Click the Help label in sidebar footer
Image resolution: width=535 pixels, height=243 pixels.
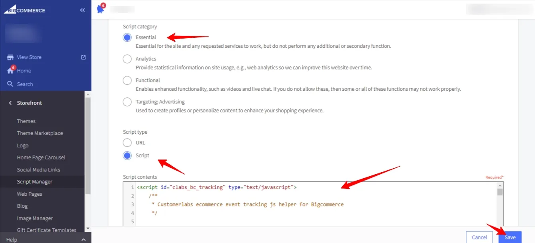pos(12,240)
